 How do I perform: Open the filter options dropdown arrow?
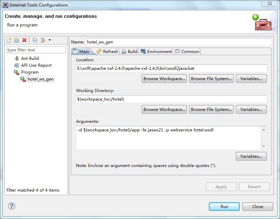click(x=50, y=40)
